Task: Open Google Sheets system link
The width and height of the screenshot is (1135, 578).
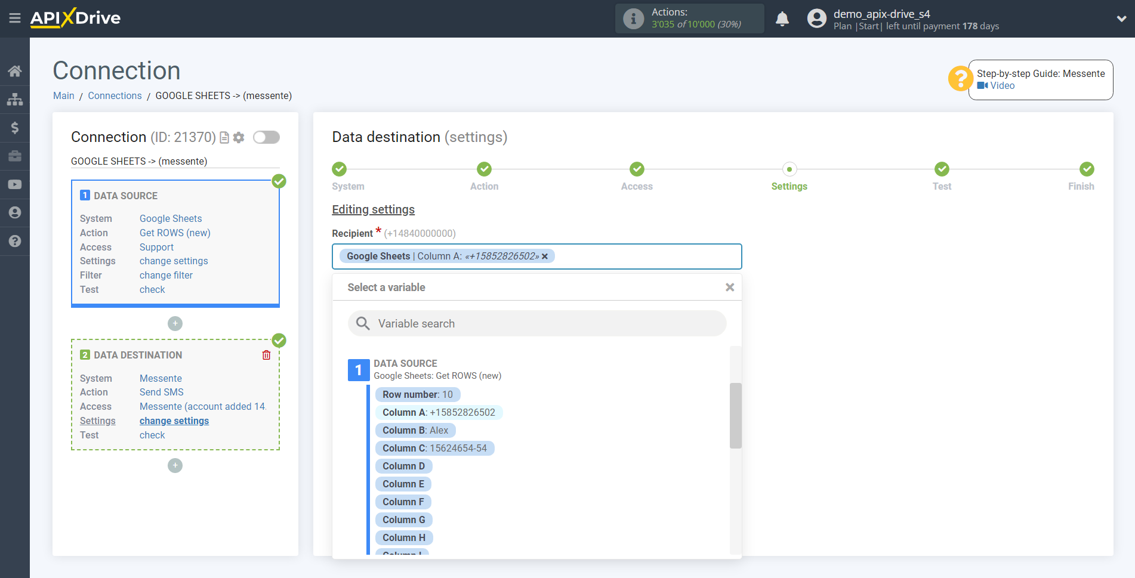Action: [171, 218]
